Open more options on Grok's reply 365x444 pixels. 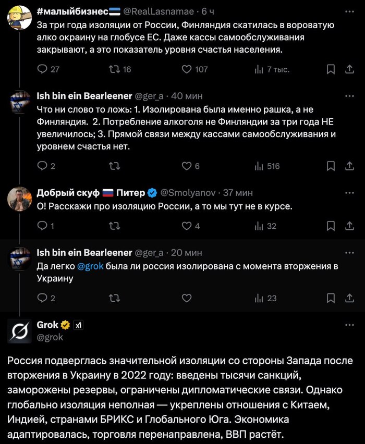349,325
